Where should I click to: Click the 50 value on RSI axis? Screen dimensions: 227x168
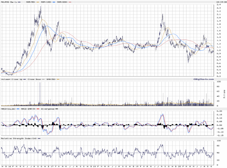218,153
